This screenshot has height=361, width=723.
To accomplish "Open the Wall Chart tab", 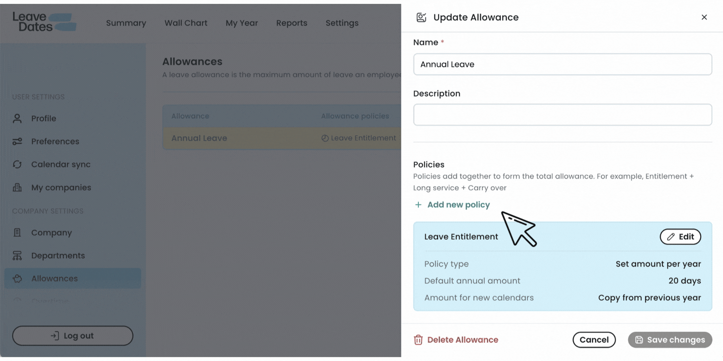I will pos(186,23).
